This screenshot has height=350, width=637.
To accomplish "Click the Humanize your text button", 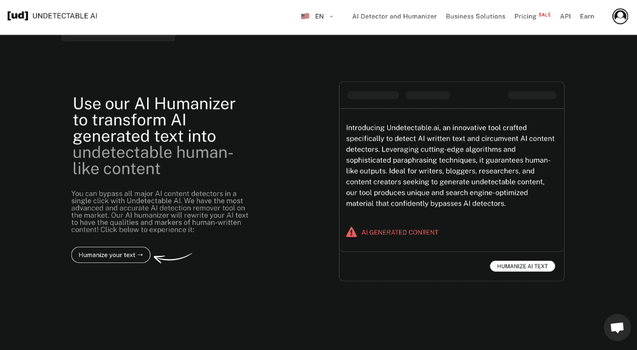I will pos(111,255).
